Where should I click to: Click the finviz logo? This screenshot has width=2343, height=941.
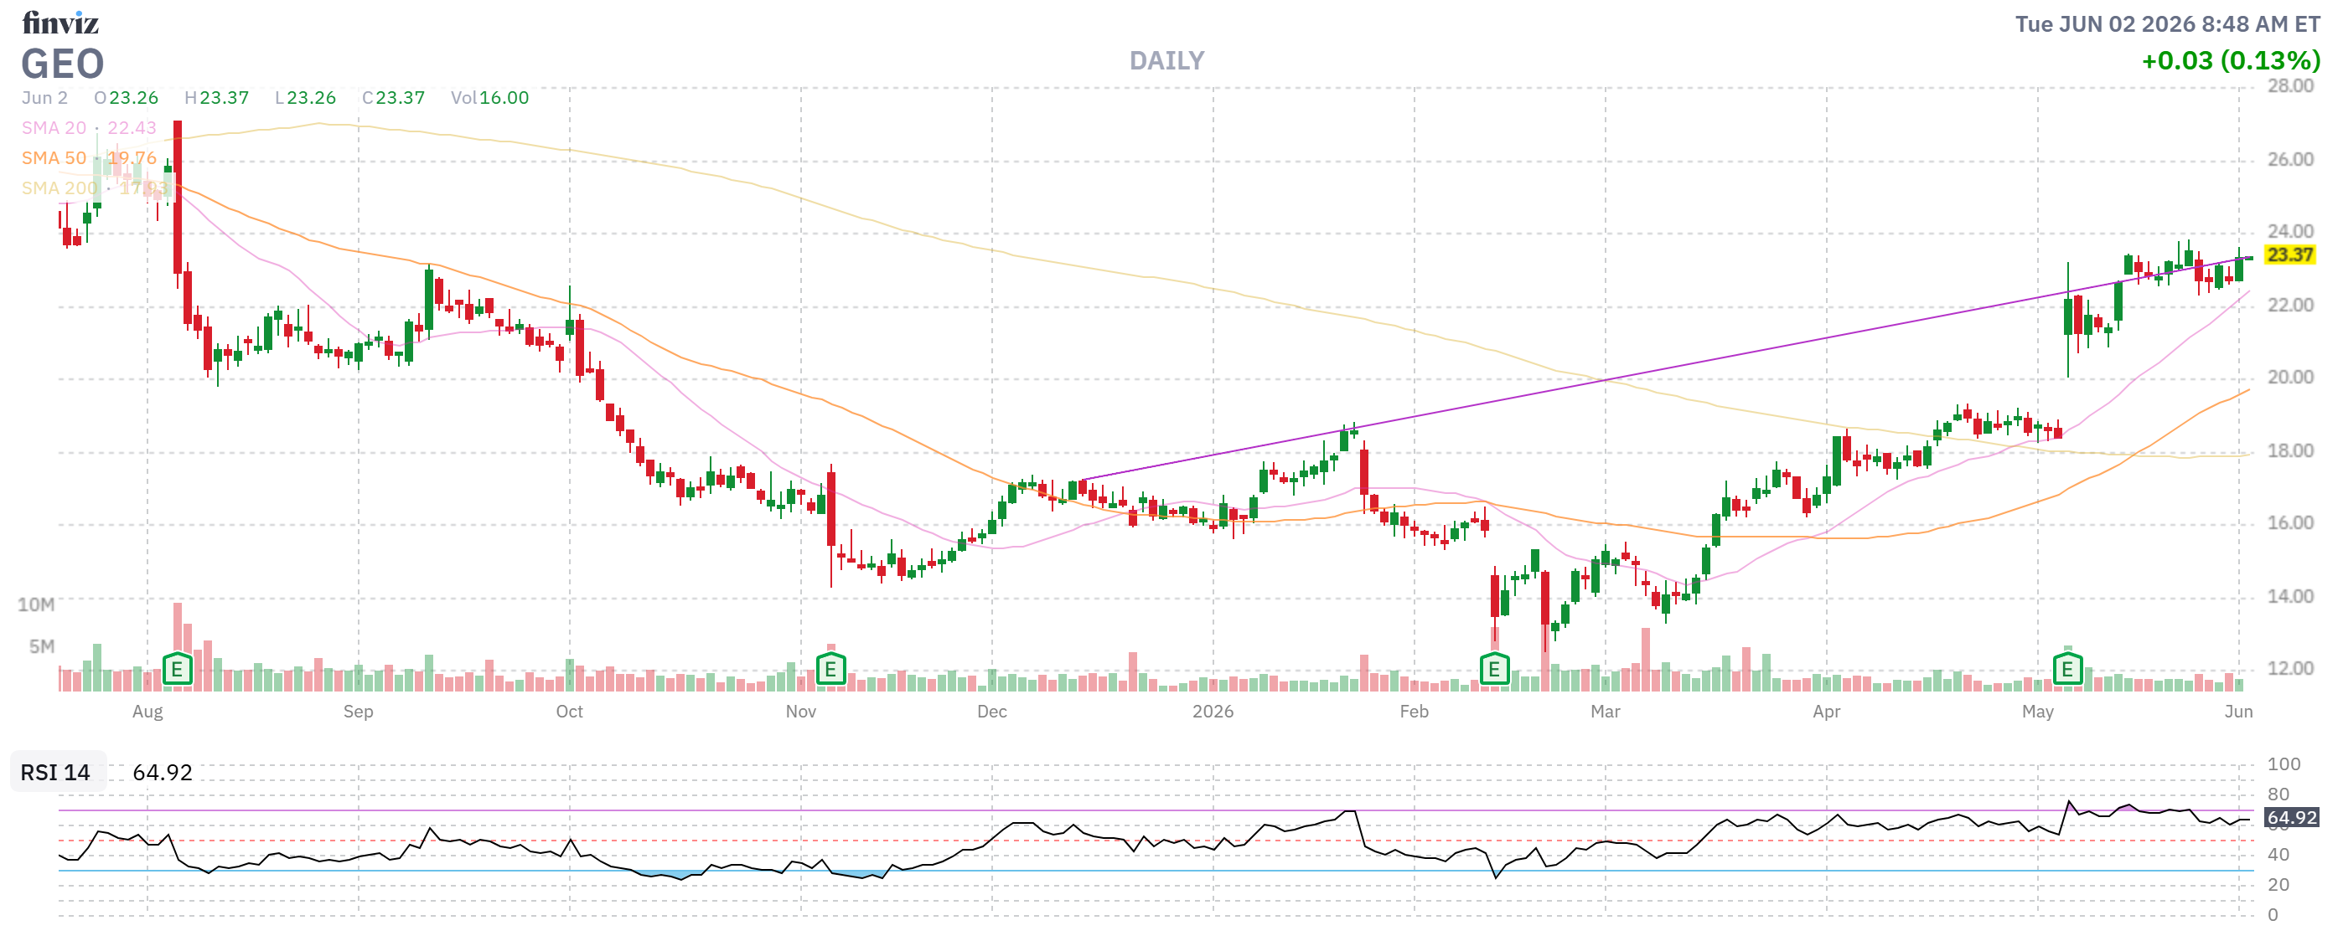[60, 22]
